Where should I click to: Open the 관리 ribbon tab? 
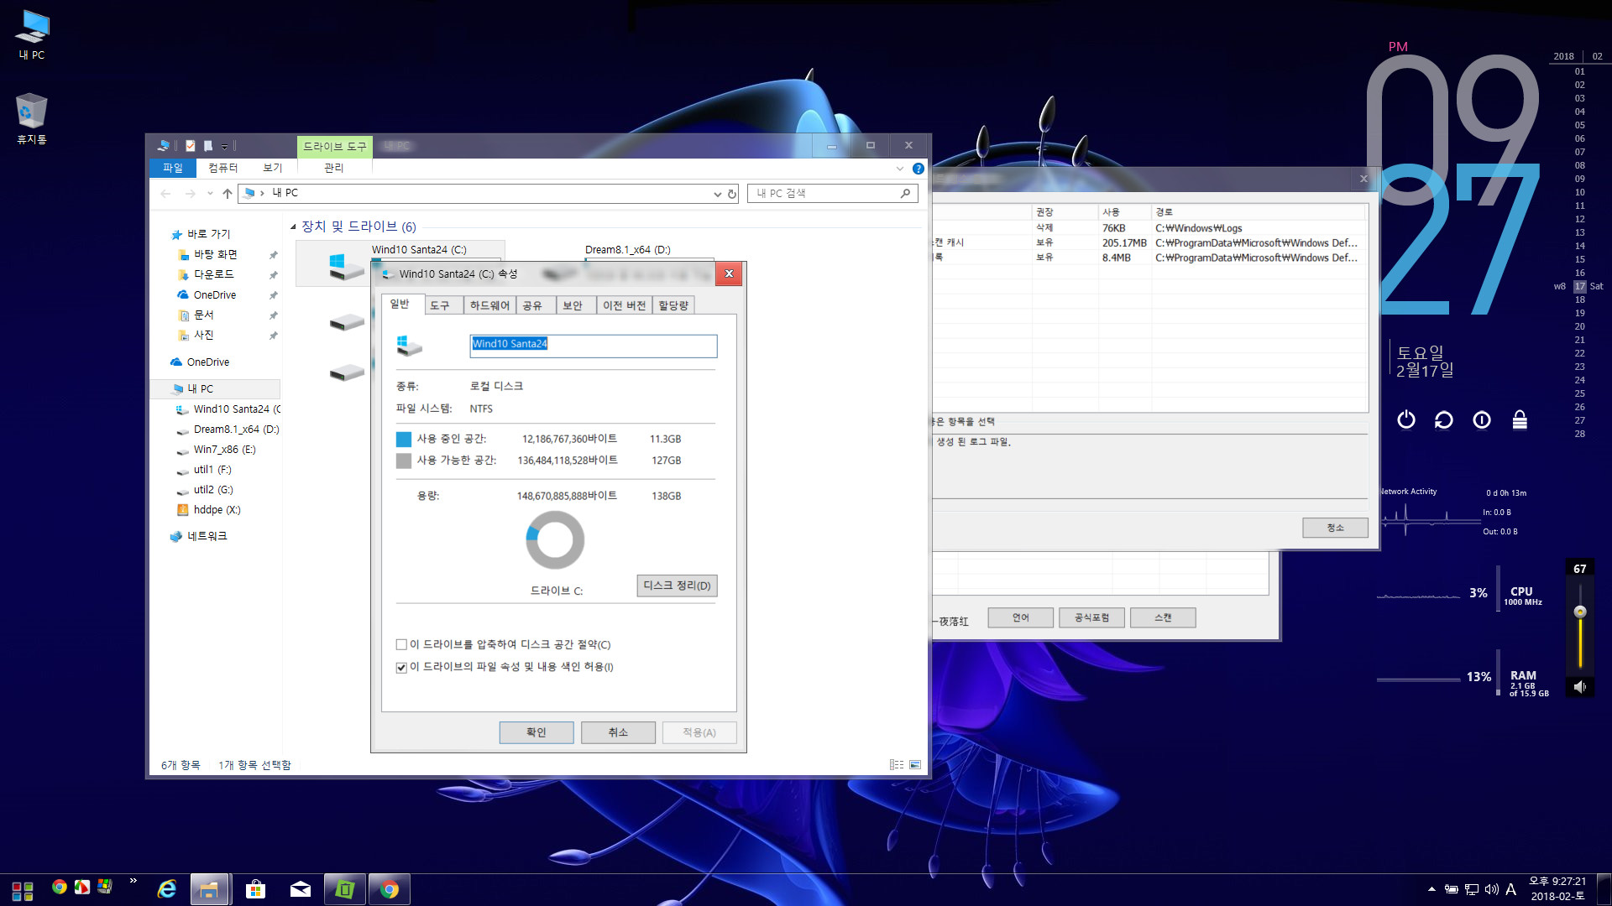click(x=334, y=168)
